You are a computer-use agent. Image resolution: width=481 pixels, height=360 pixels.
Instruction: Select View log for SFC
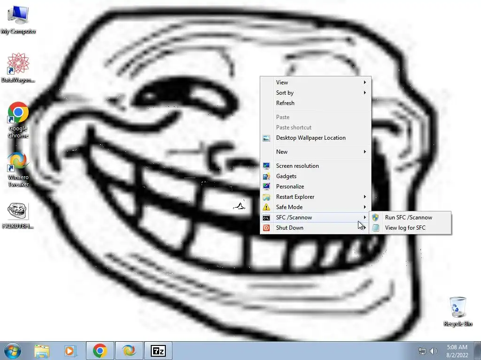pos(410,228)
